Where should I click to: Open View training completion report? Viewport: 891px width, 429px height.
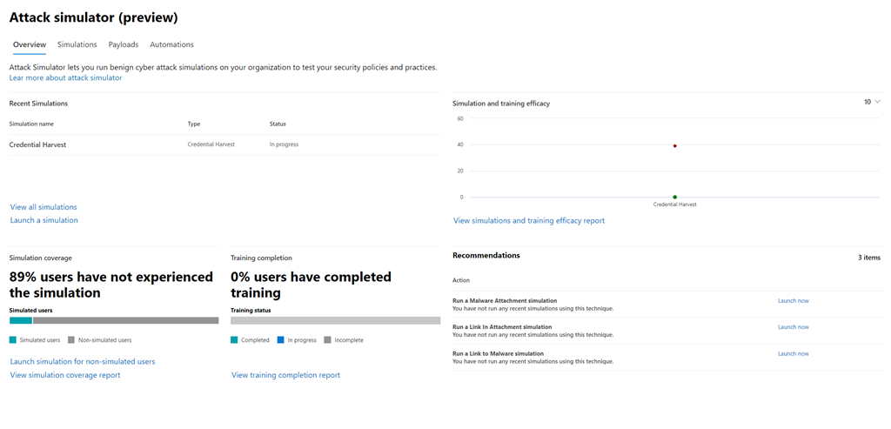pyautogui.click(x=285, y=375)
